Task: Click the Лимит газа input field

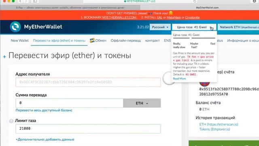Action: (88, 129)
